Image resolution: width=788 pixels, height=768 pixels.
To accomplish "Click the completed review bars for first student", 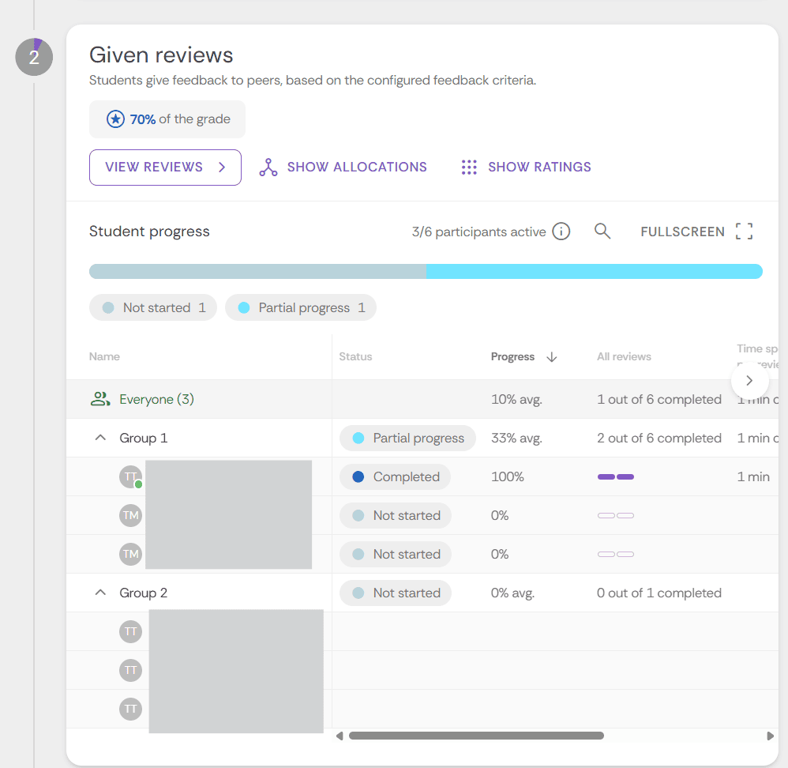I will pos(616,476).
